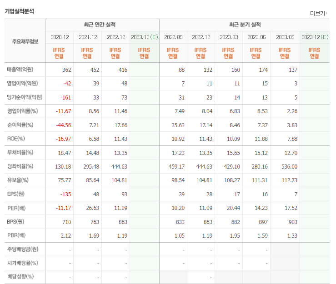Click the quarterly PBR value 1.95
Screen dimensions: 336x284
point(235,235)
